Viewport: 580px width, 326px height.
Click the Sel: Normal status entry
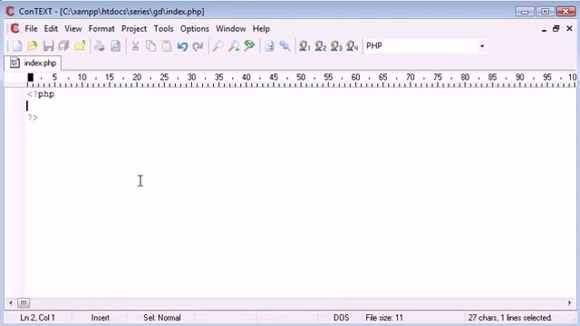(162, 318)
